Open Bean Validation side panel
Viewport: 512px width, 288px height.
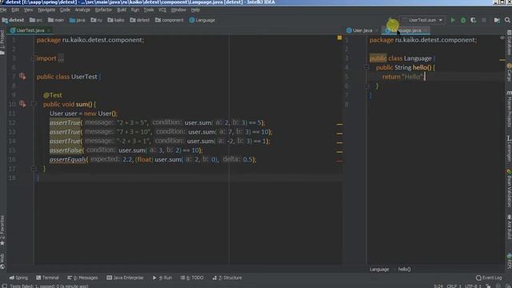(x=509, y=188)
